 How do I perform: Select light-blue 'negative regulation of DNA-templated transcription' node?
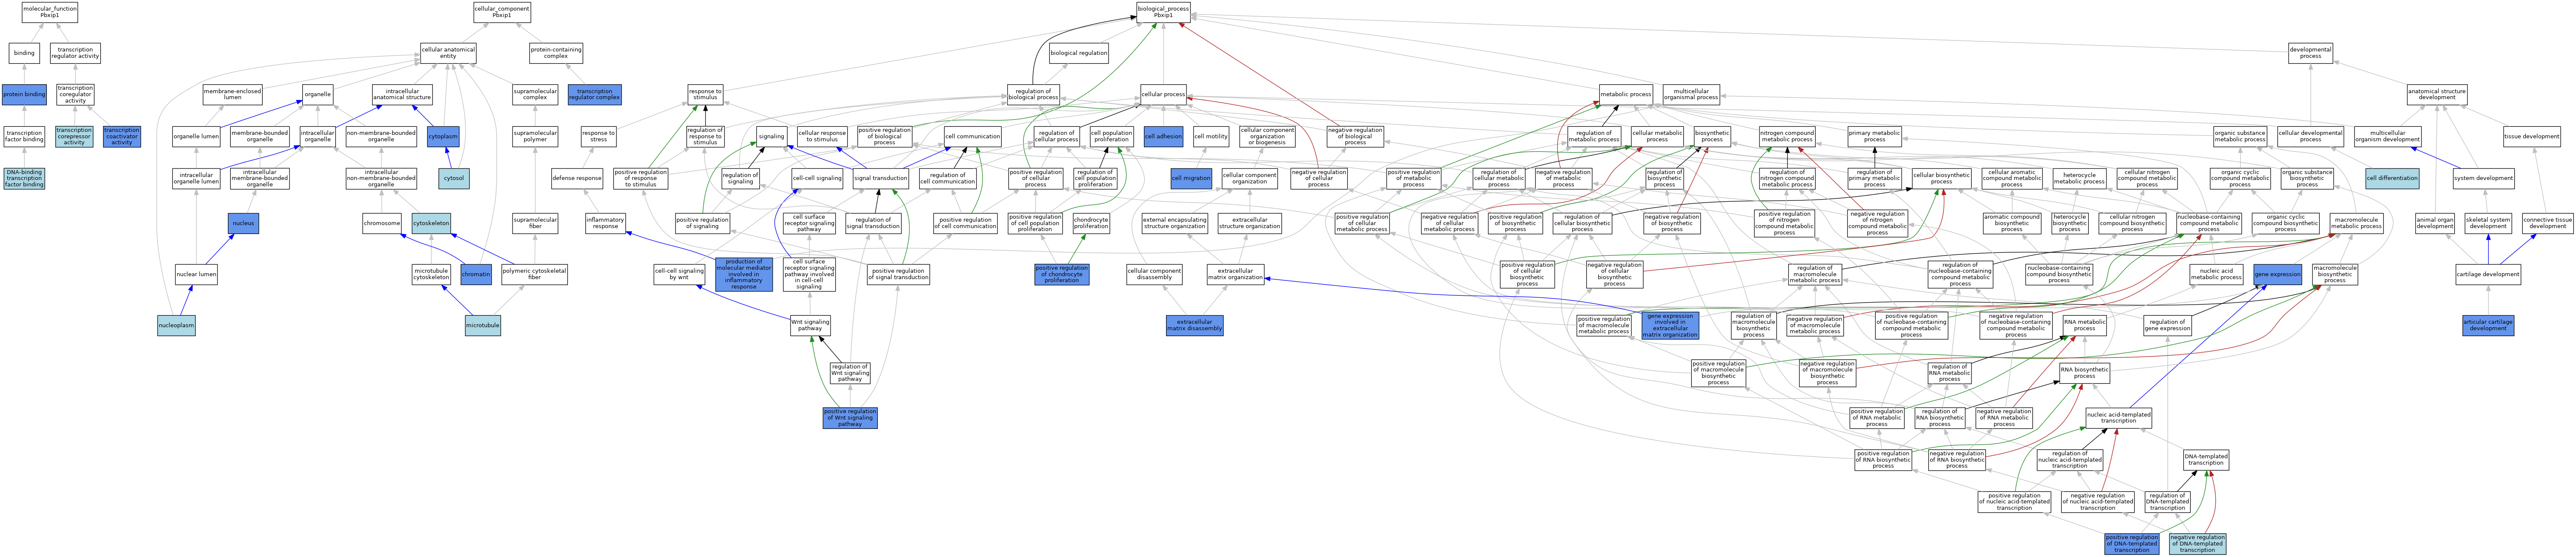pos(2198,544)
